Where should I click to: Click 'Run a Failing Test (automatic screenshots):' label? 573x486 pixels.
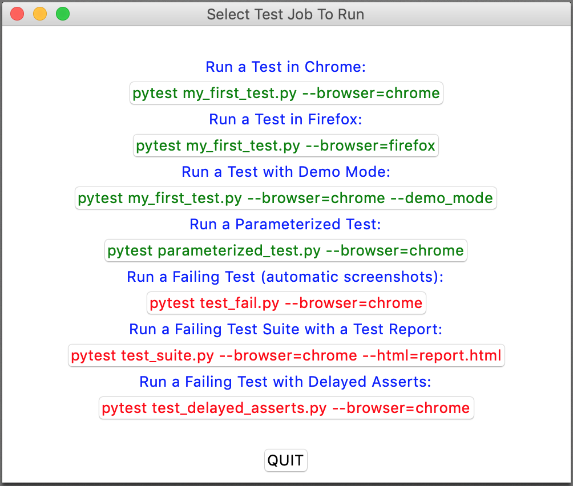point(285,277)
